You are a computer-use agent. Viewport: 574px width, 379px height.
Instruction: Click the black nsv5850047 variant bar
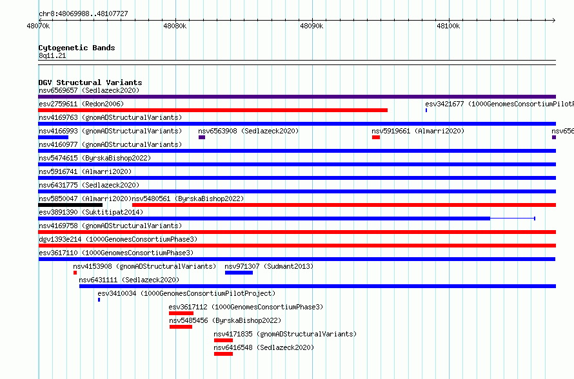click(70, 205)
